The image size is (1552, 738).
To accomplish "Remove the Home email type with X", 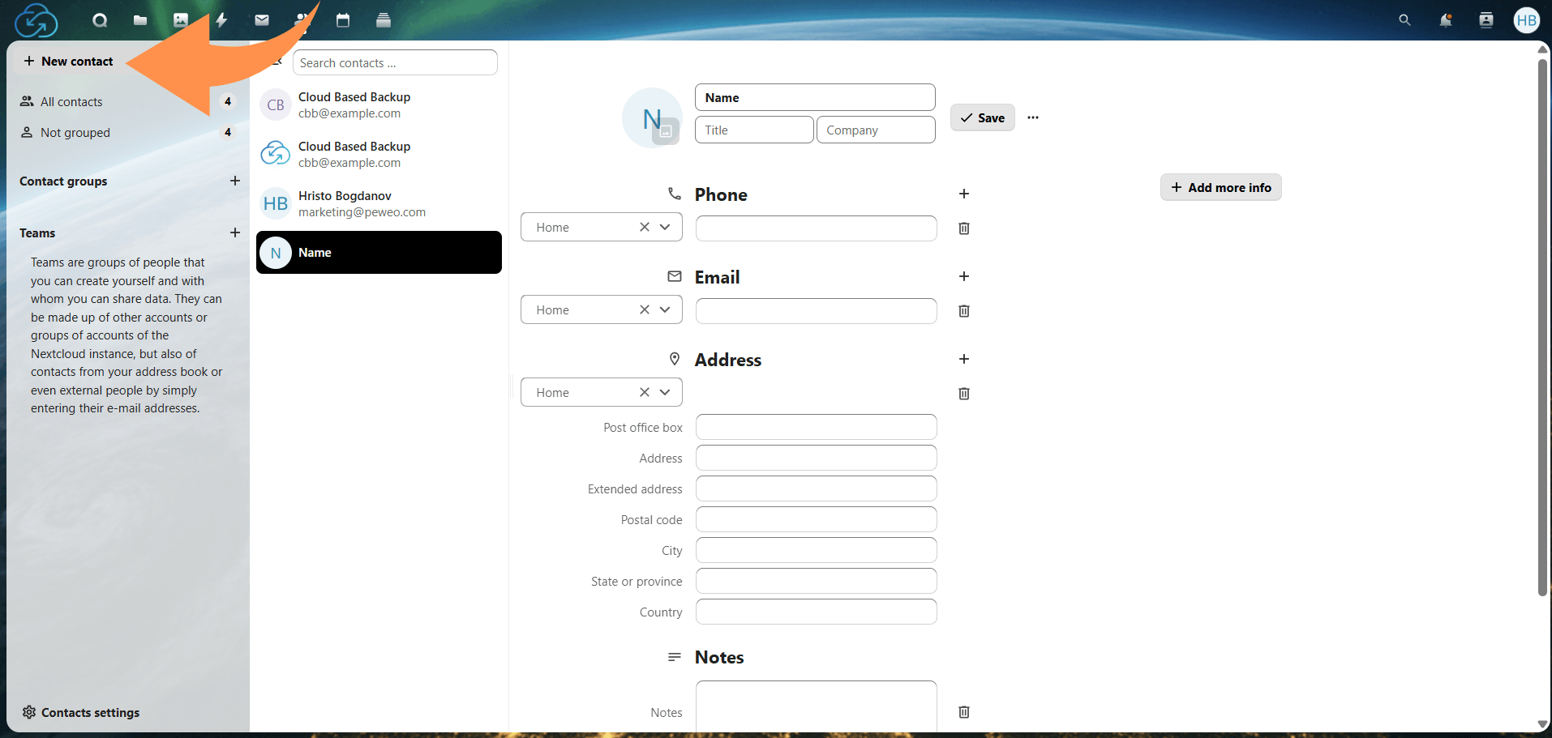I will tap(644, 309).
